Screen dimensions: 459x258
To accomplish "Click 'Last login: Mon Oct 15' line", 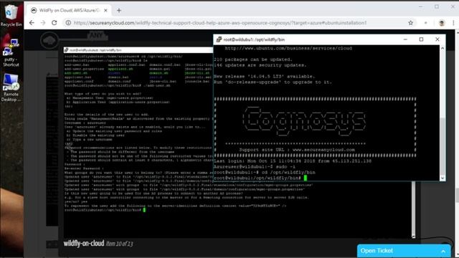I will coord(293,161).
